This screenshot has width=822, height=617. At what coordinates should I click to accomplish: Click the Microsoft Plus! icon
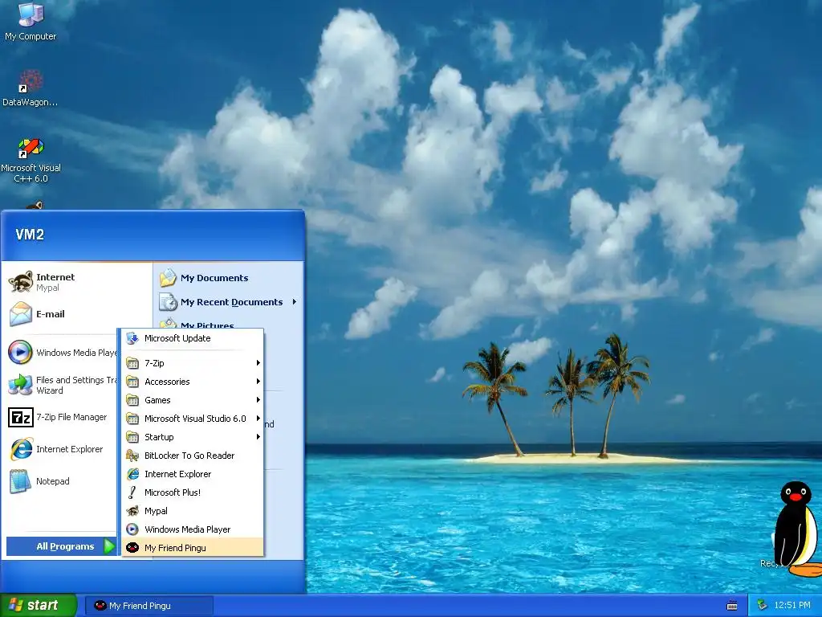click(132, 492)
